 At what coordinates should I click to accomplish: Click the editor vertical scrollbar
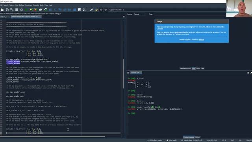[x=123, y=74]
